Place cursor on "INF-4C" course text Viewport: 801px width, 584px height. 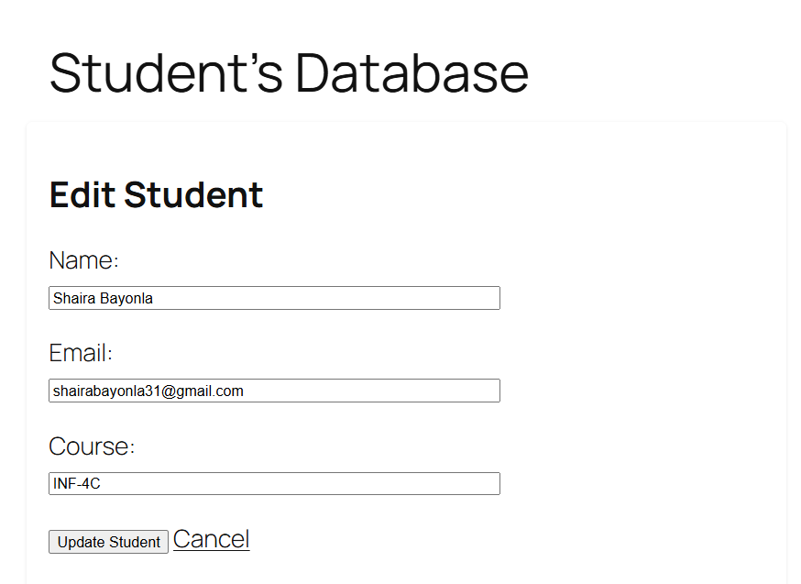76,483
